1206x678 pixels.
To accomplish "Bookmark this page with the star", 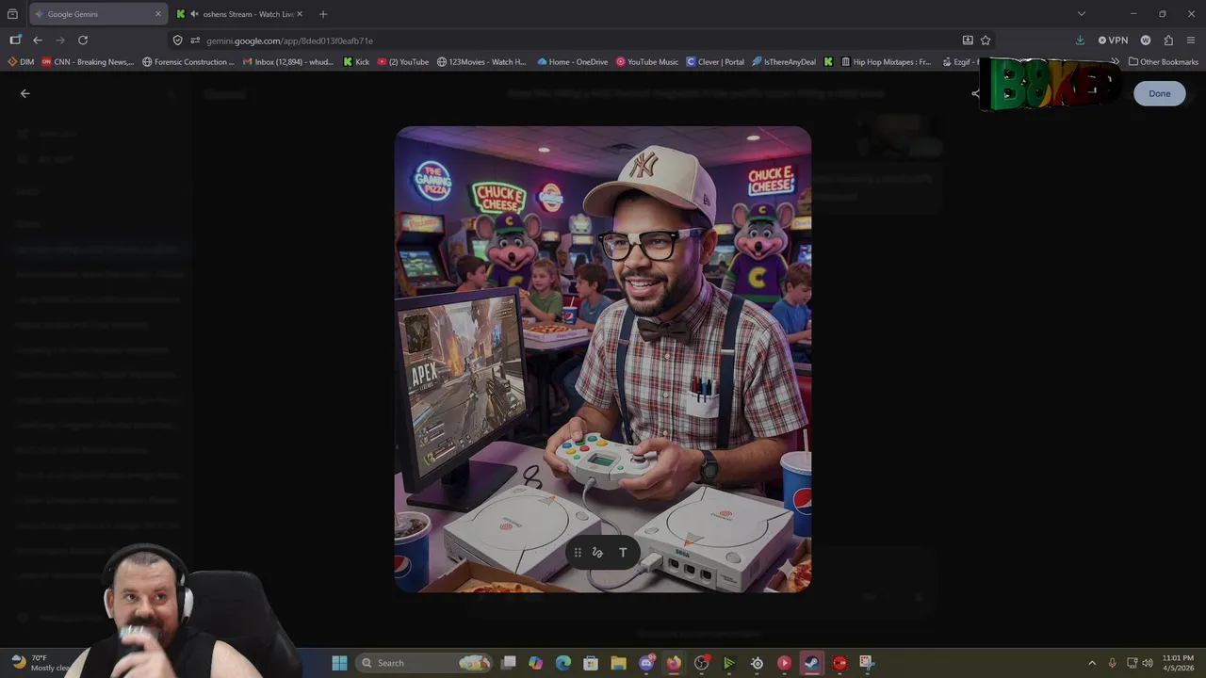I will coord(986,40).
